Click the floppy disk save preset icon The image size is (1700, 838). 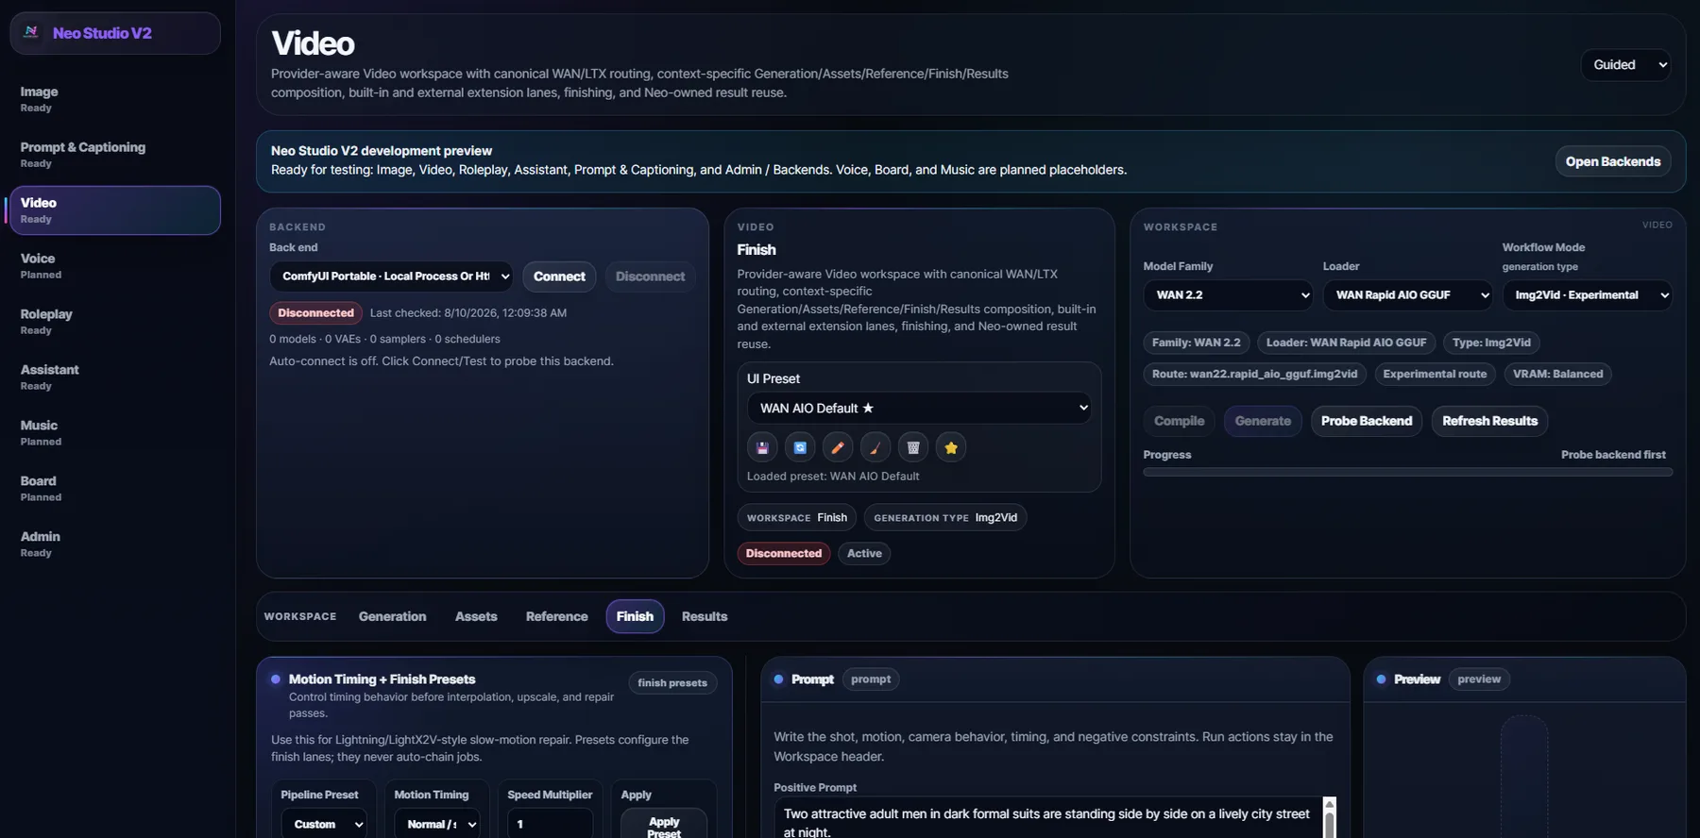tap(762, 448)
